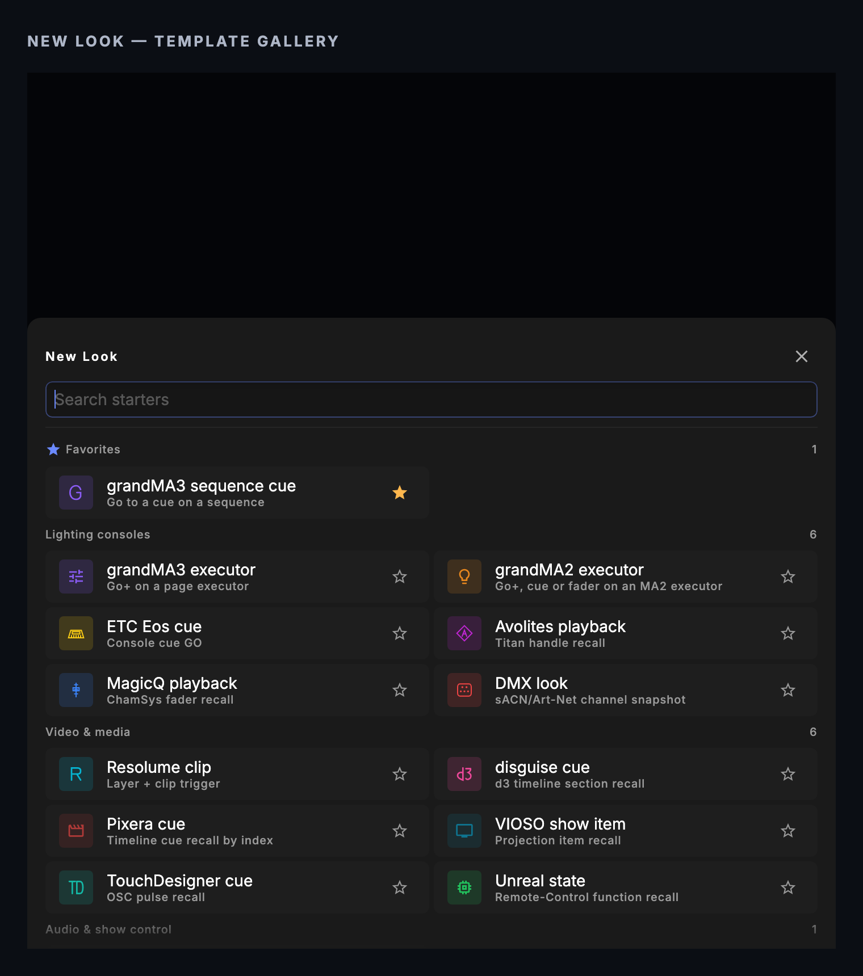Screen dimensions: 863x976
Task: Focus the Search starters field
Action: point(431,399)
